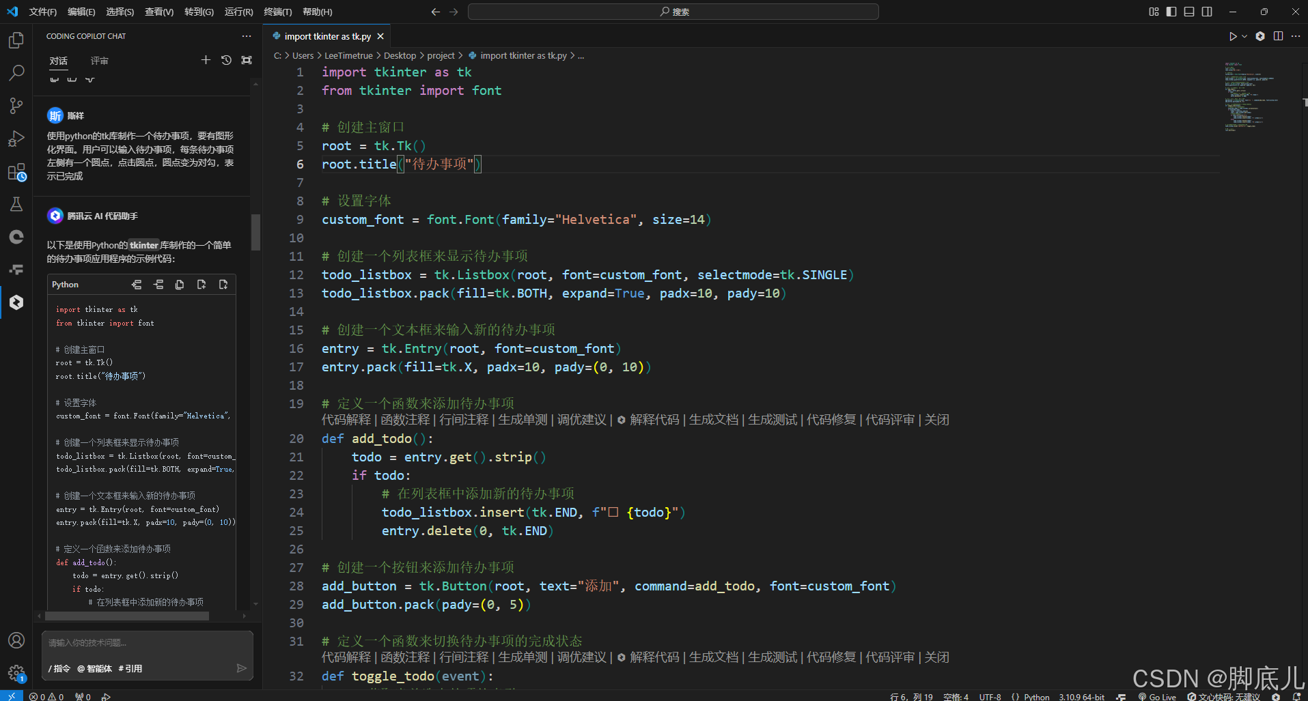This screenshot has height=701, width=1308.
Task: Run the Python file
Action: pos(1233,36)
